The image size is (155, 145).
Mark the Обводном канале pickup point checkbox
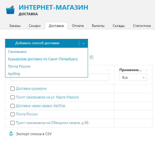[12, 123]
